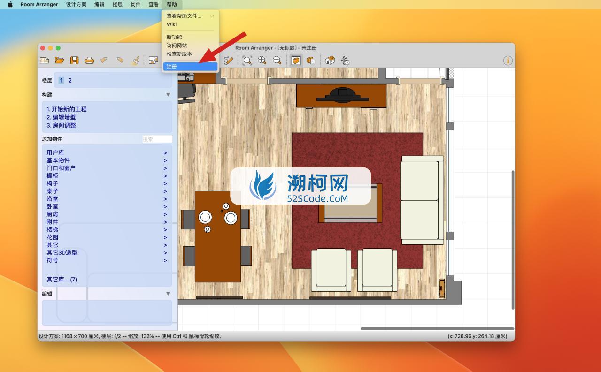This screenshot has height=372, width=601.
Task: Open the object list icon
Action: pyautogui.click(x=311, y=60)
